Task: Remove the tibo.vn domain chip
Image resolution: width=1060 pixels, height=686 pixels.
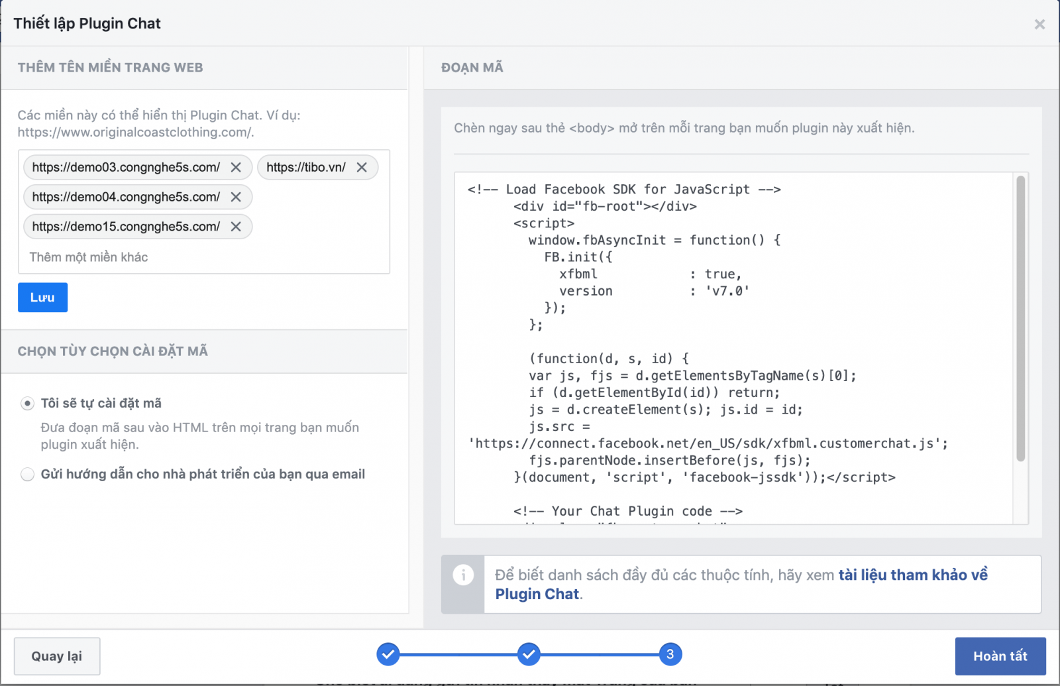Action: tap(362, 168)
